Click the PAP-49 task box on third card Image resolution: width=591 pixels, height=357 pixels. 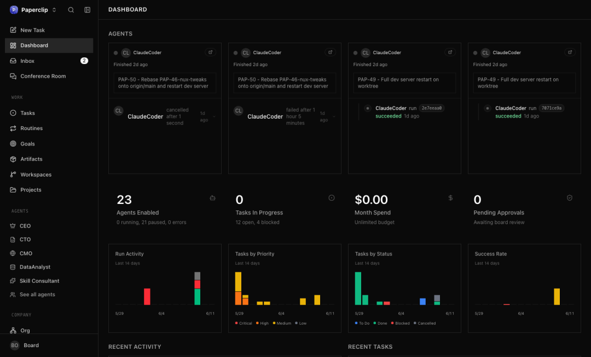click(404, 83)
